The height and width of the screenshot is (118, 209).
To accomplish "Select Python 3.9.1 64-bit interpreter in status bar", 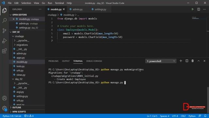I will click(x=12, y=116).
